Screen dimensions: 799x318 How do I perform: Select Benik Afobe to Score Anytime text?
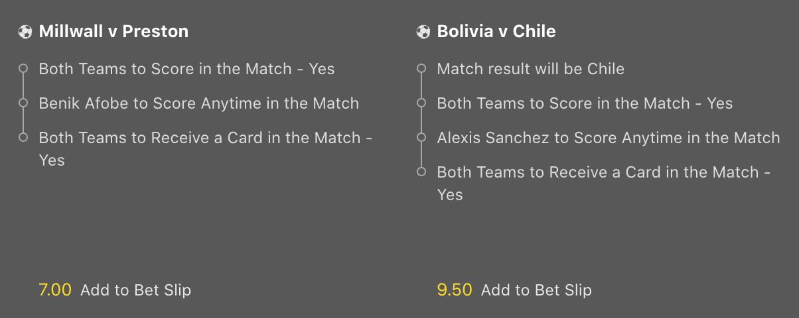tap(199, 103)
